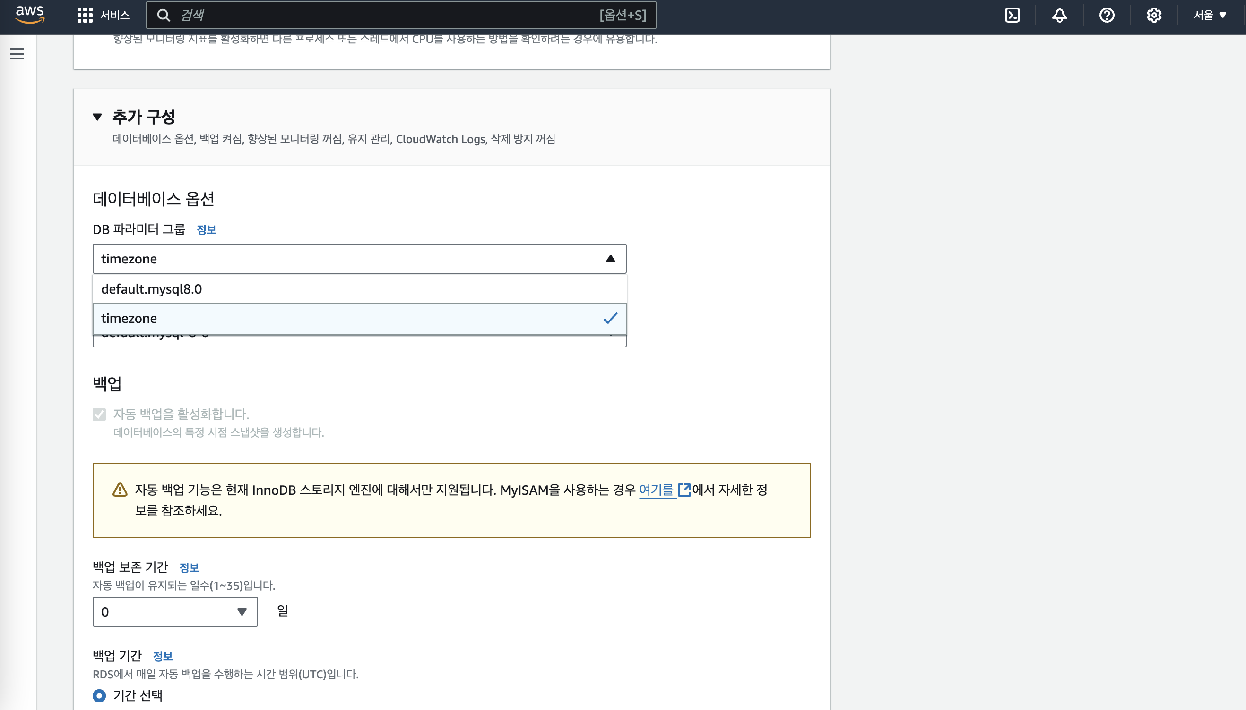This screenshot has width=1246, height=710.
Task: Open 정보 link beside 백업 보존 기간
Action: click(189, 567)
